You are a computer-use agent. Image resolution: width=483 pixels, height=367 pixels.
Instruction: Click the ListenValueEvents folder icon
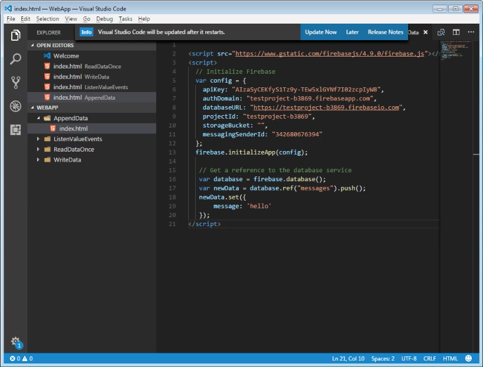click(x=47, y=139)
